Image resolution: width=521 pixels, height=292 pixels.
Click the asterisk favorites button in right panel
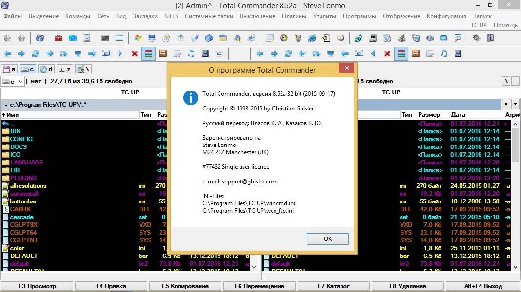tap(506, 104)
